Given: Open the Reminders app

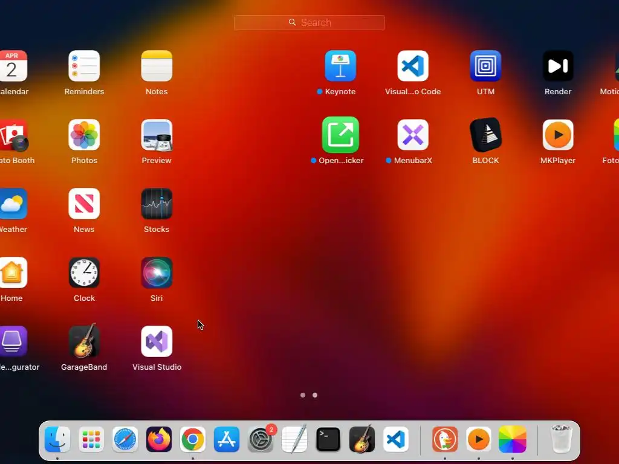Looking at the screenshot, I should (x=84, y=66).
